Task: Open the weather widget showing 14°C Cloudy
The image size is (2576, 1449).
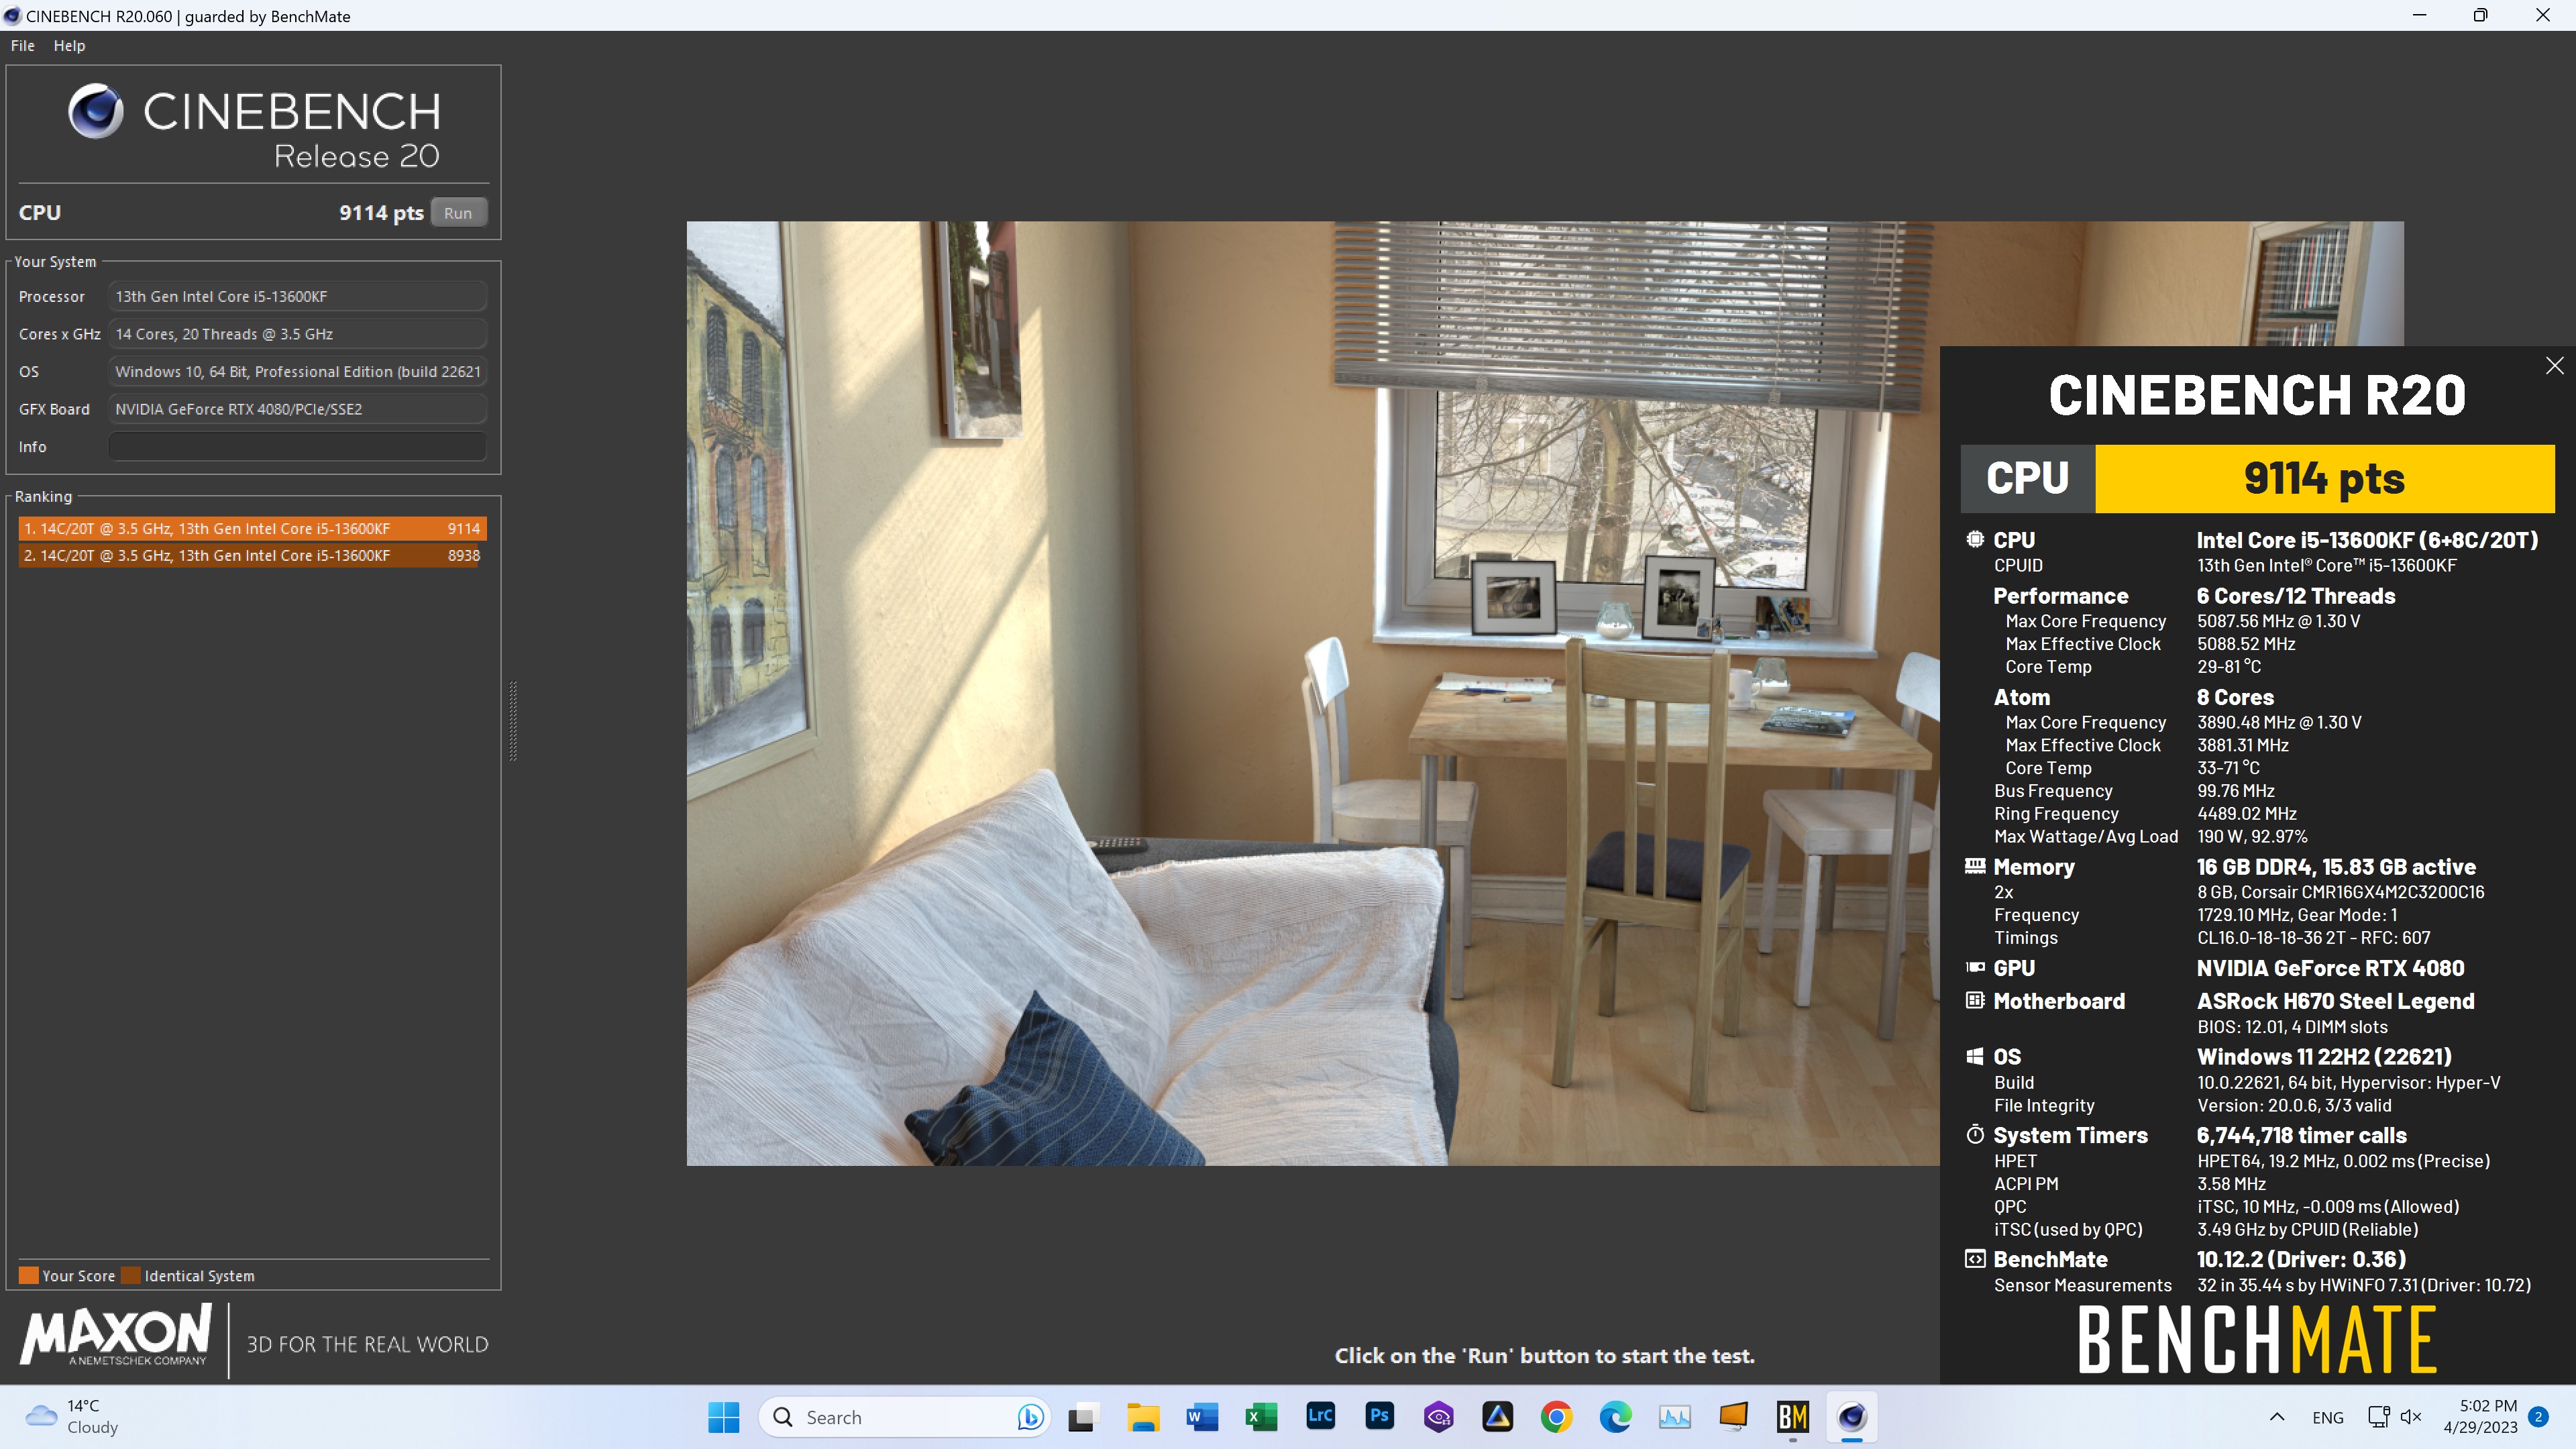Action: (71, 1417)
